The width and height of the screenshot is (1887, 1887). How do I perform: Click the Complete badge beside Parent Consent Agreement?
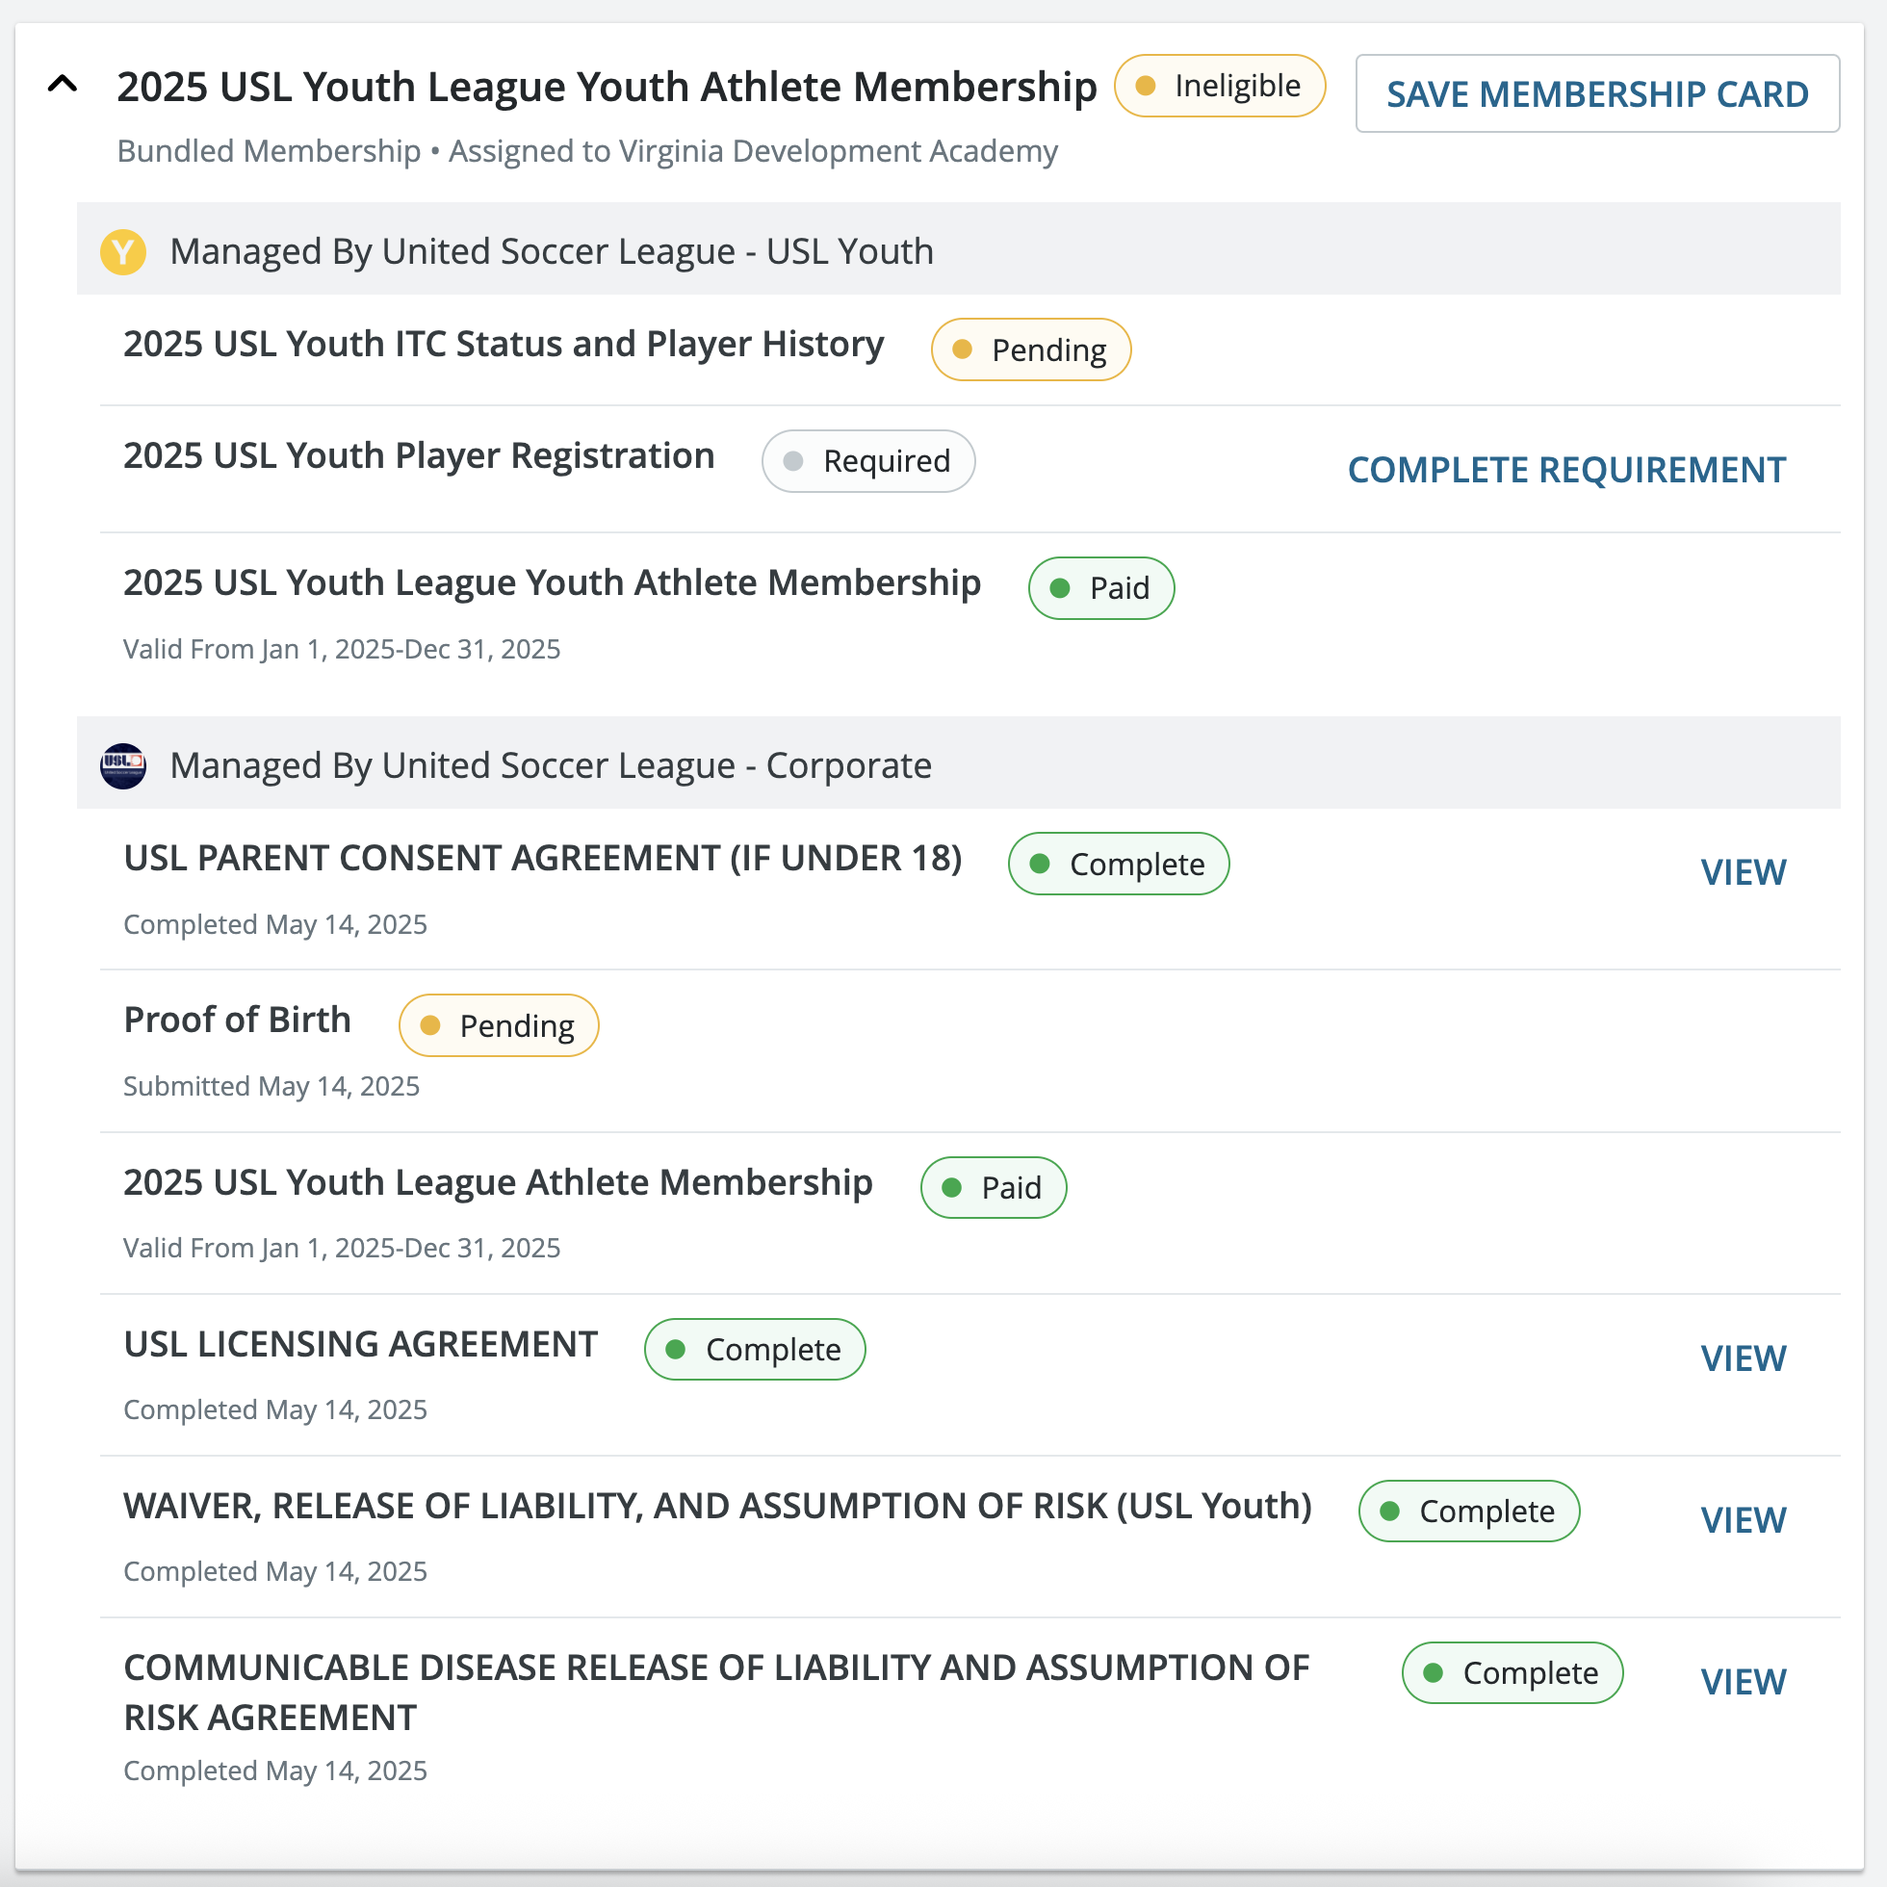[1119, 864]
